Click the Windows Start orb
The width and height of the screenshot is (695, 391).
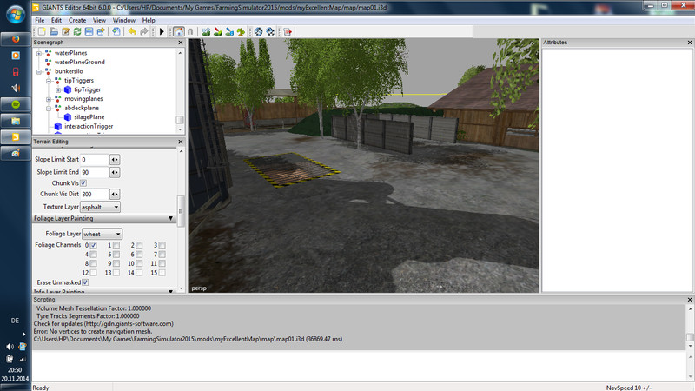coord(16,14)
